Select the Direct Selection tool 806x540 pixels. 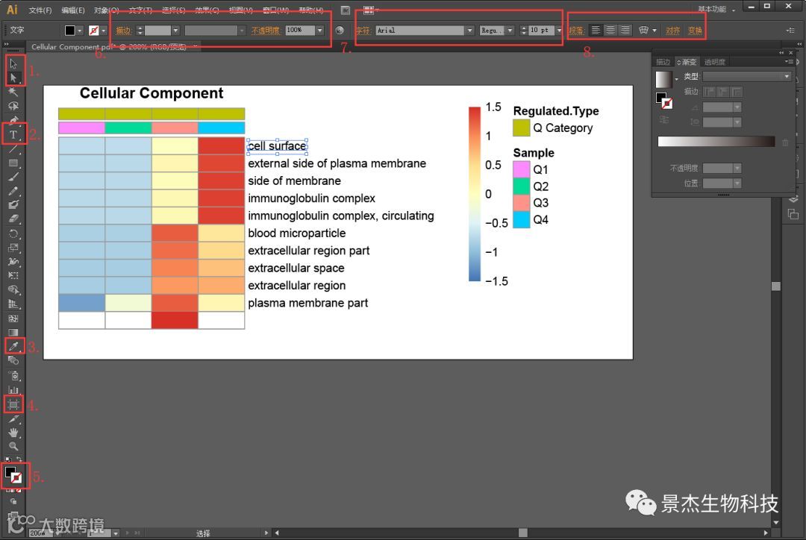13,78
